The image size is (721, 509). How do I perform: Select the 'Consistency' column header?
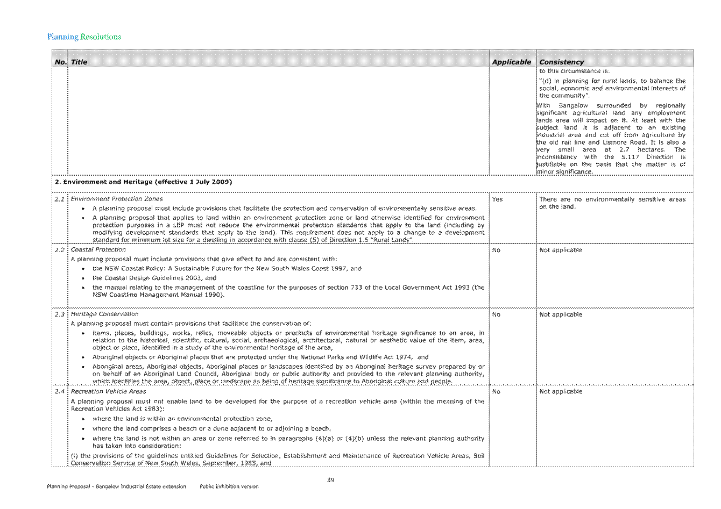[x=561, y=62]
